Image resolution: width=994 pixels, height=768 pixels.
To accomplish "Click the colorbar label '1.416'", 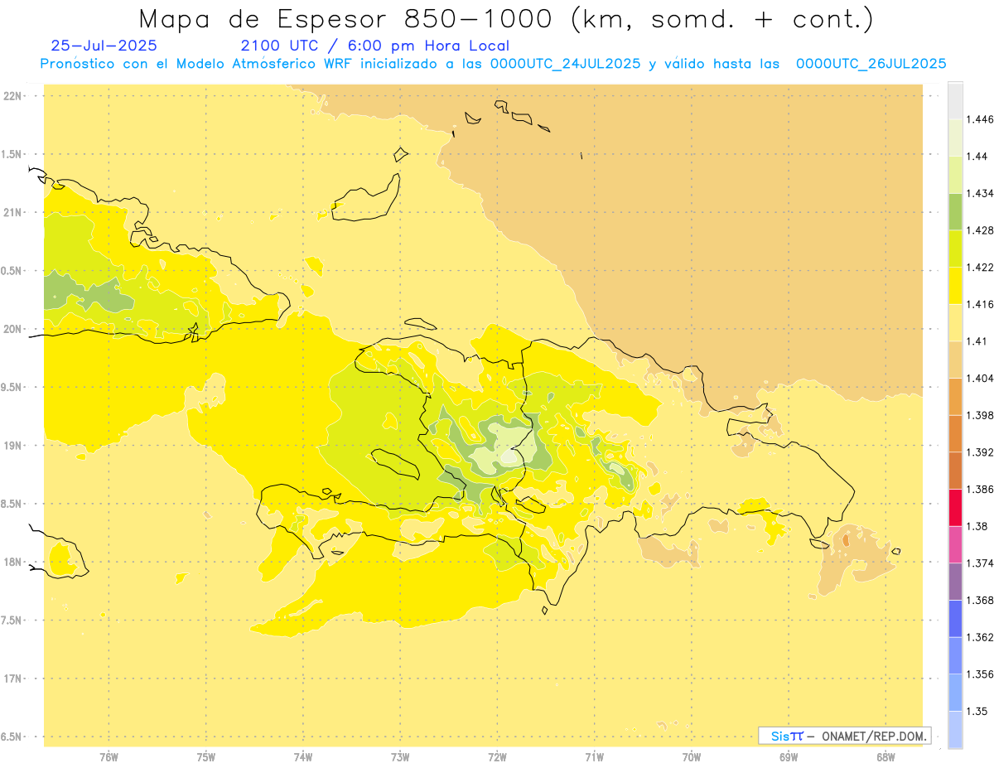I will coord(979,304).
